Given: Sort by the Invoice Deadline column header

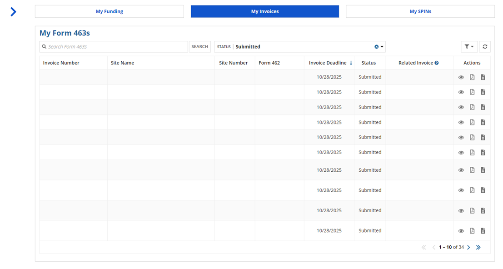Looking at the screenshot, I should click(x=328, y=63).
